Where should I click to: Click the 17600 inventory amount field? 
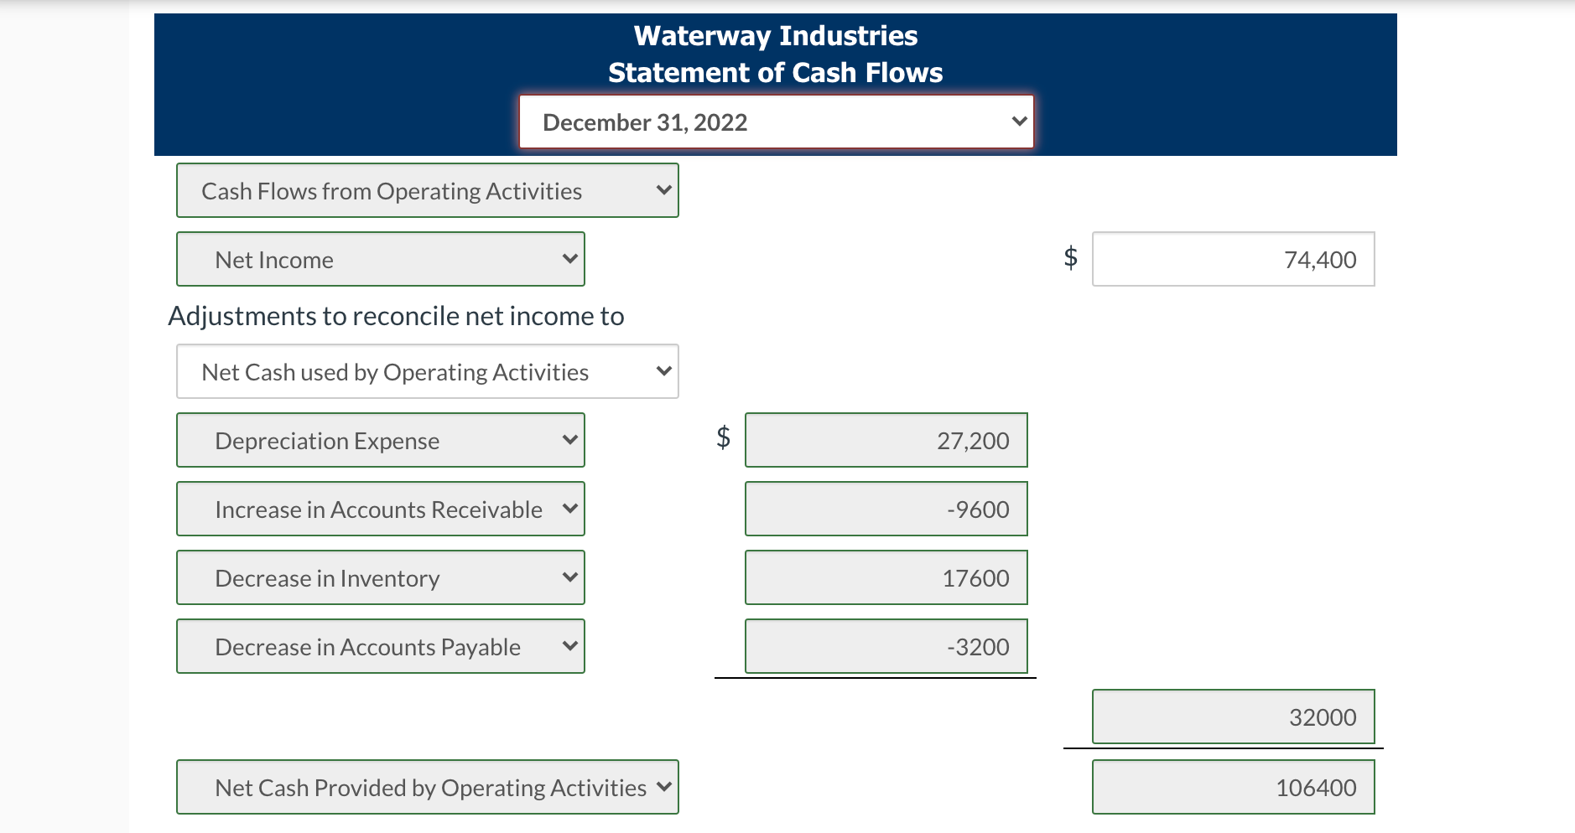(886, 577)
